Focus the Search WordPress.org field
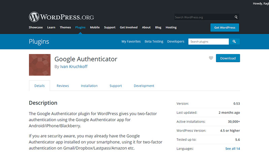 tap(204, 17)
